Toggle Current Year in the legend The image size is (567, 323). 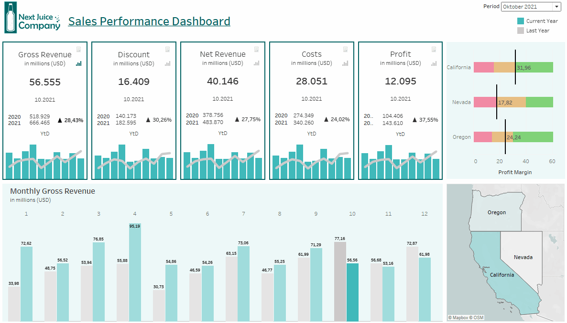click(x=536, y=21)
